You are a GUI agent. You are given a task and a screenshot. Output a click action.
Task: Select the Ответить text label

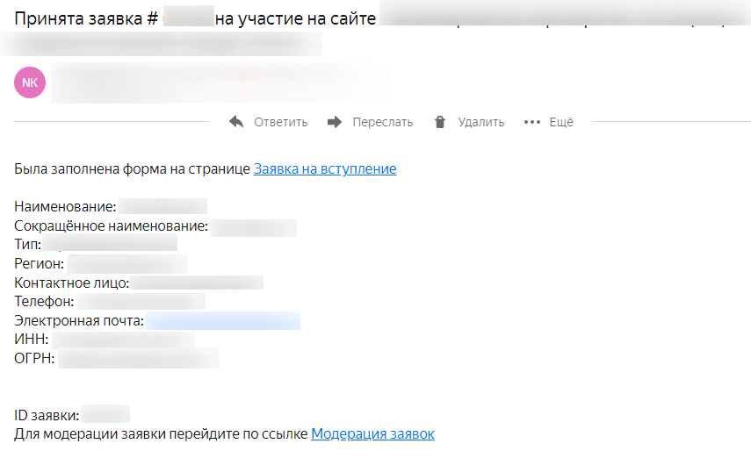pos(281,123)
